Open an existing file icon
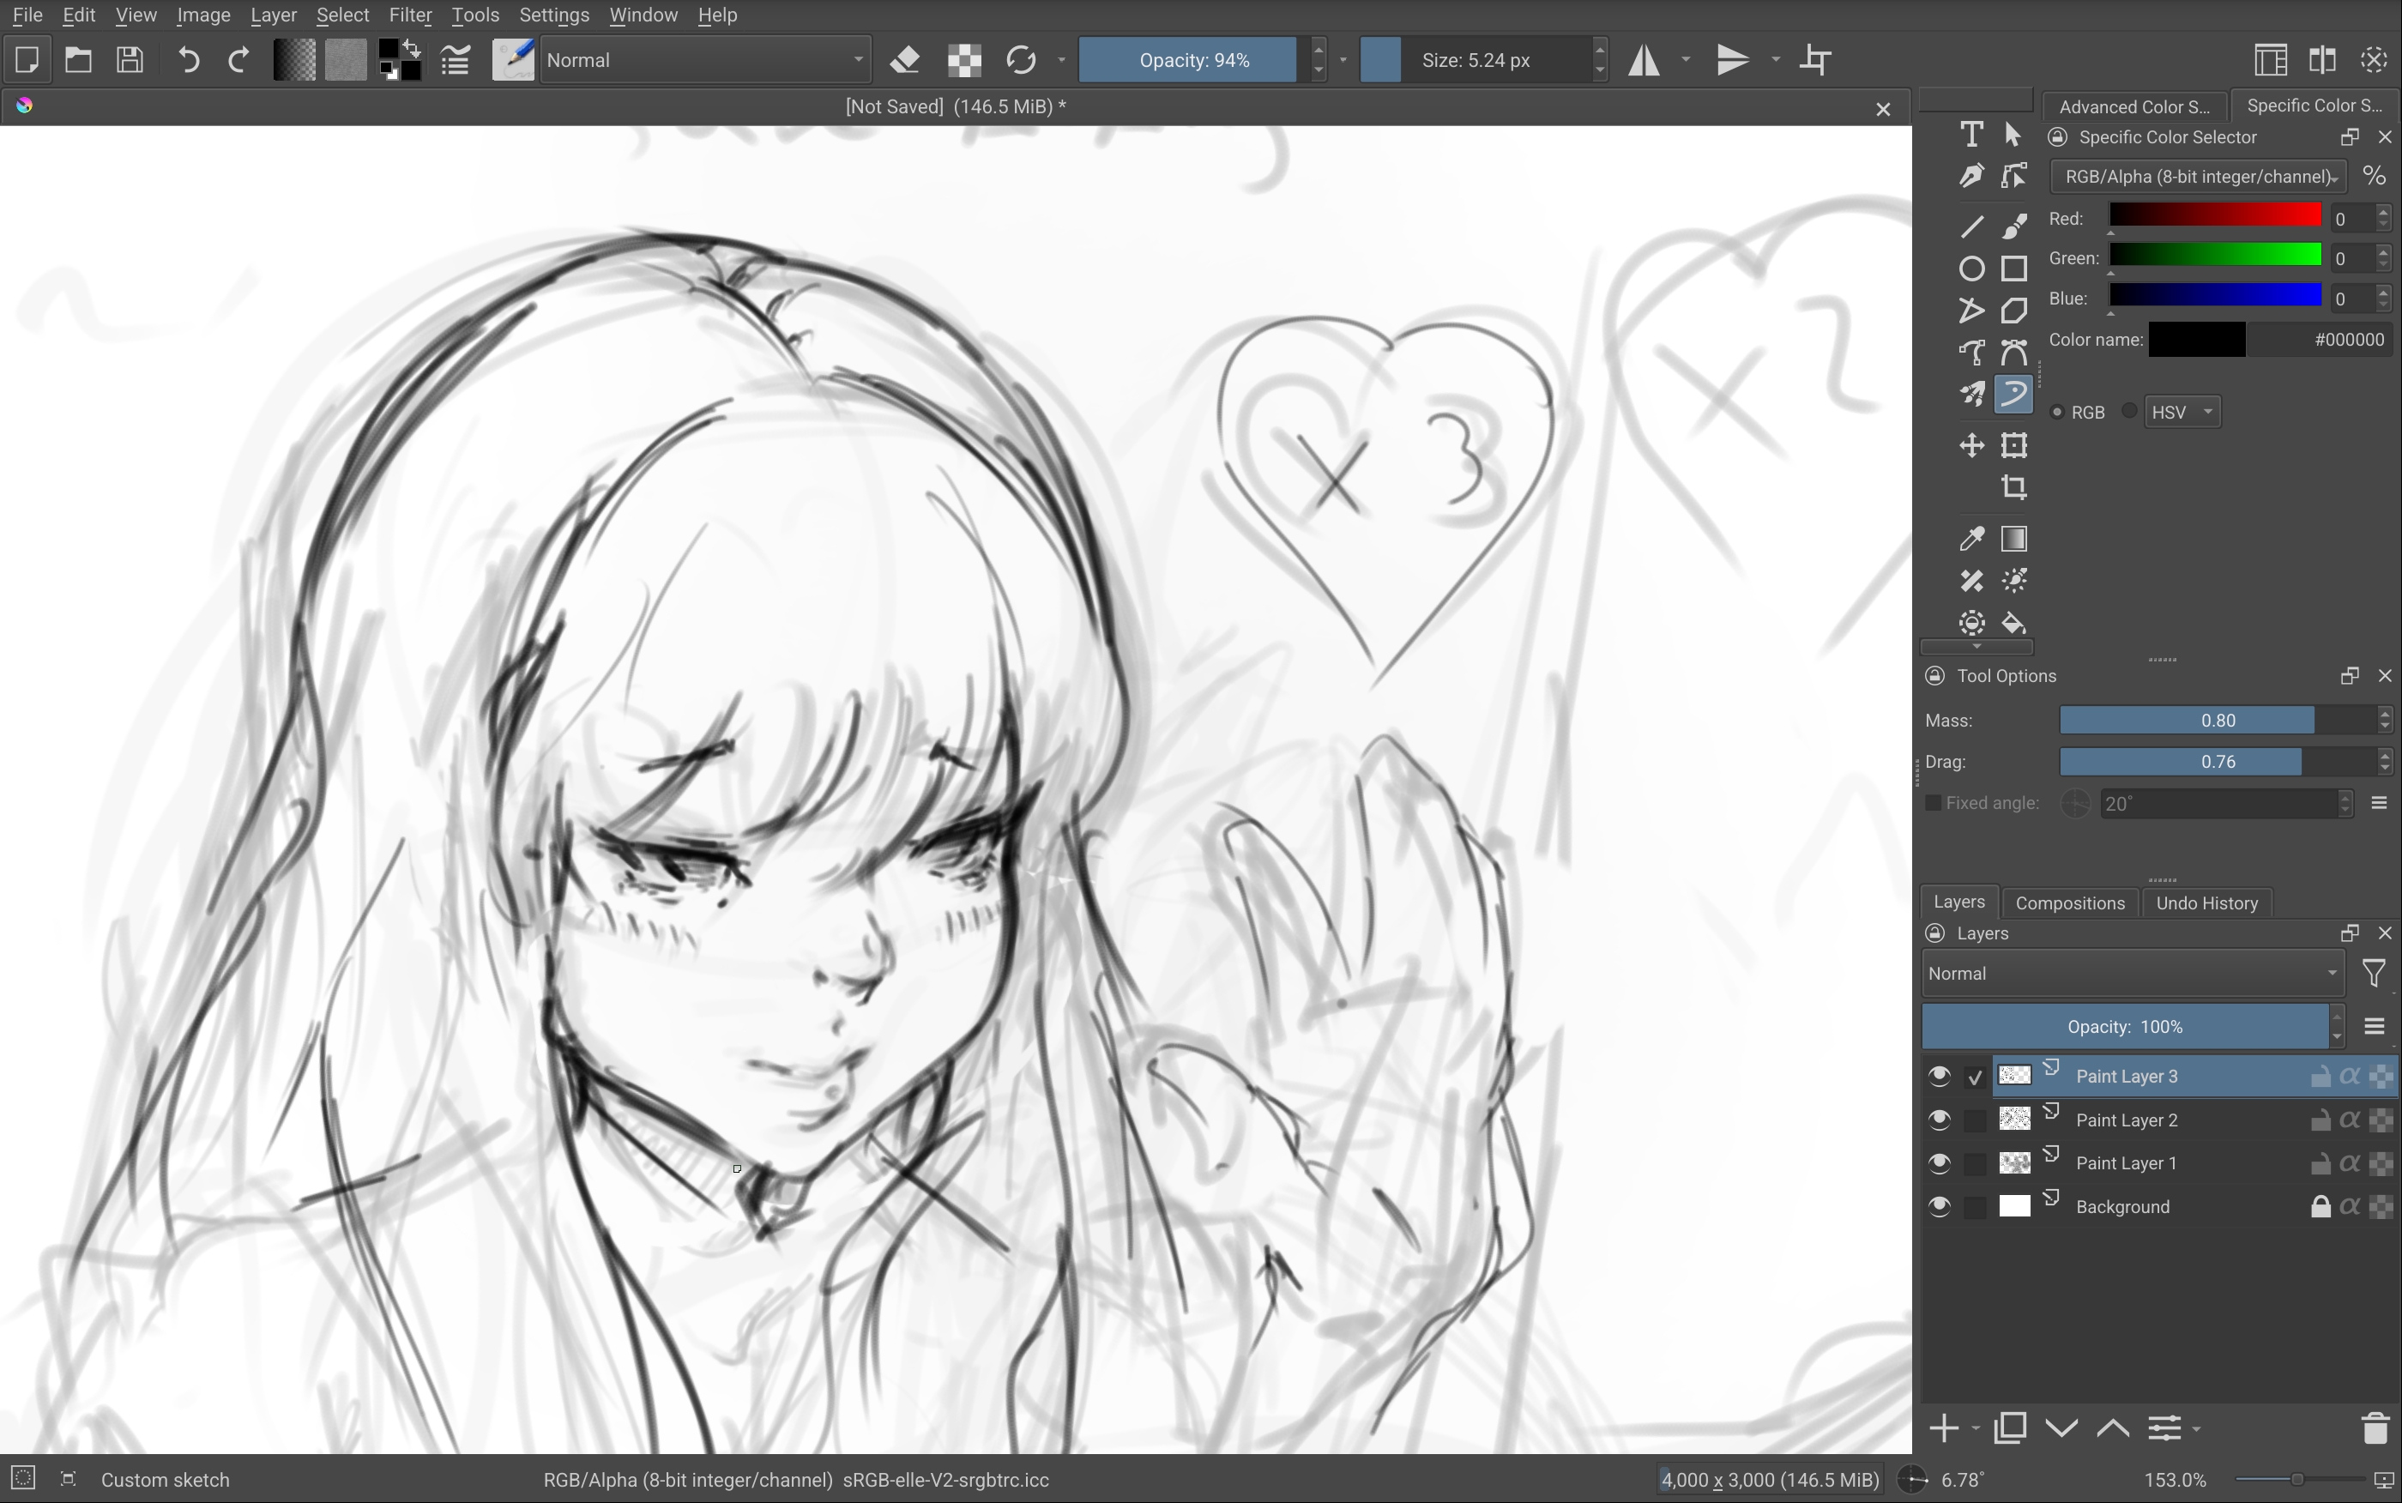Screen dimensions: 2402x1503 click(79, 60)
